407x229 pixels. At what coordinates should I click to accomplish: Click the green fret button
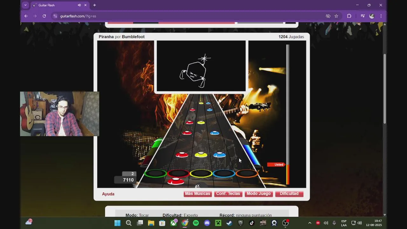pos(155,173)
